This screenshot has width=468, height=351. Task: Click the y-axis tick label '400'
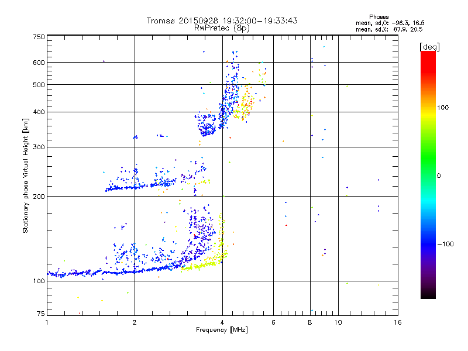39,112
